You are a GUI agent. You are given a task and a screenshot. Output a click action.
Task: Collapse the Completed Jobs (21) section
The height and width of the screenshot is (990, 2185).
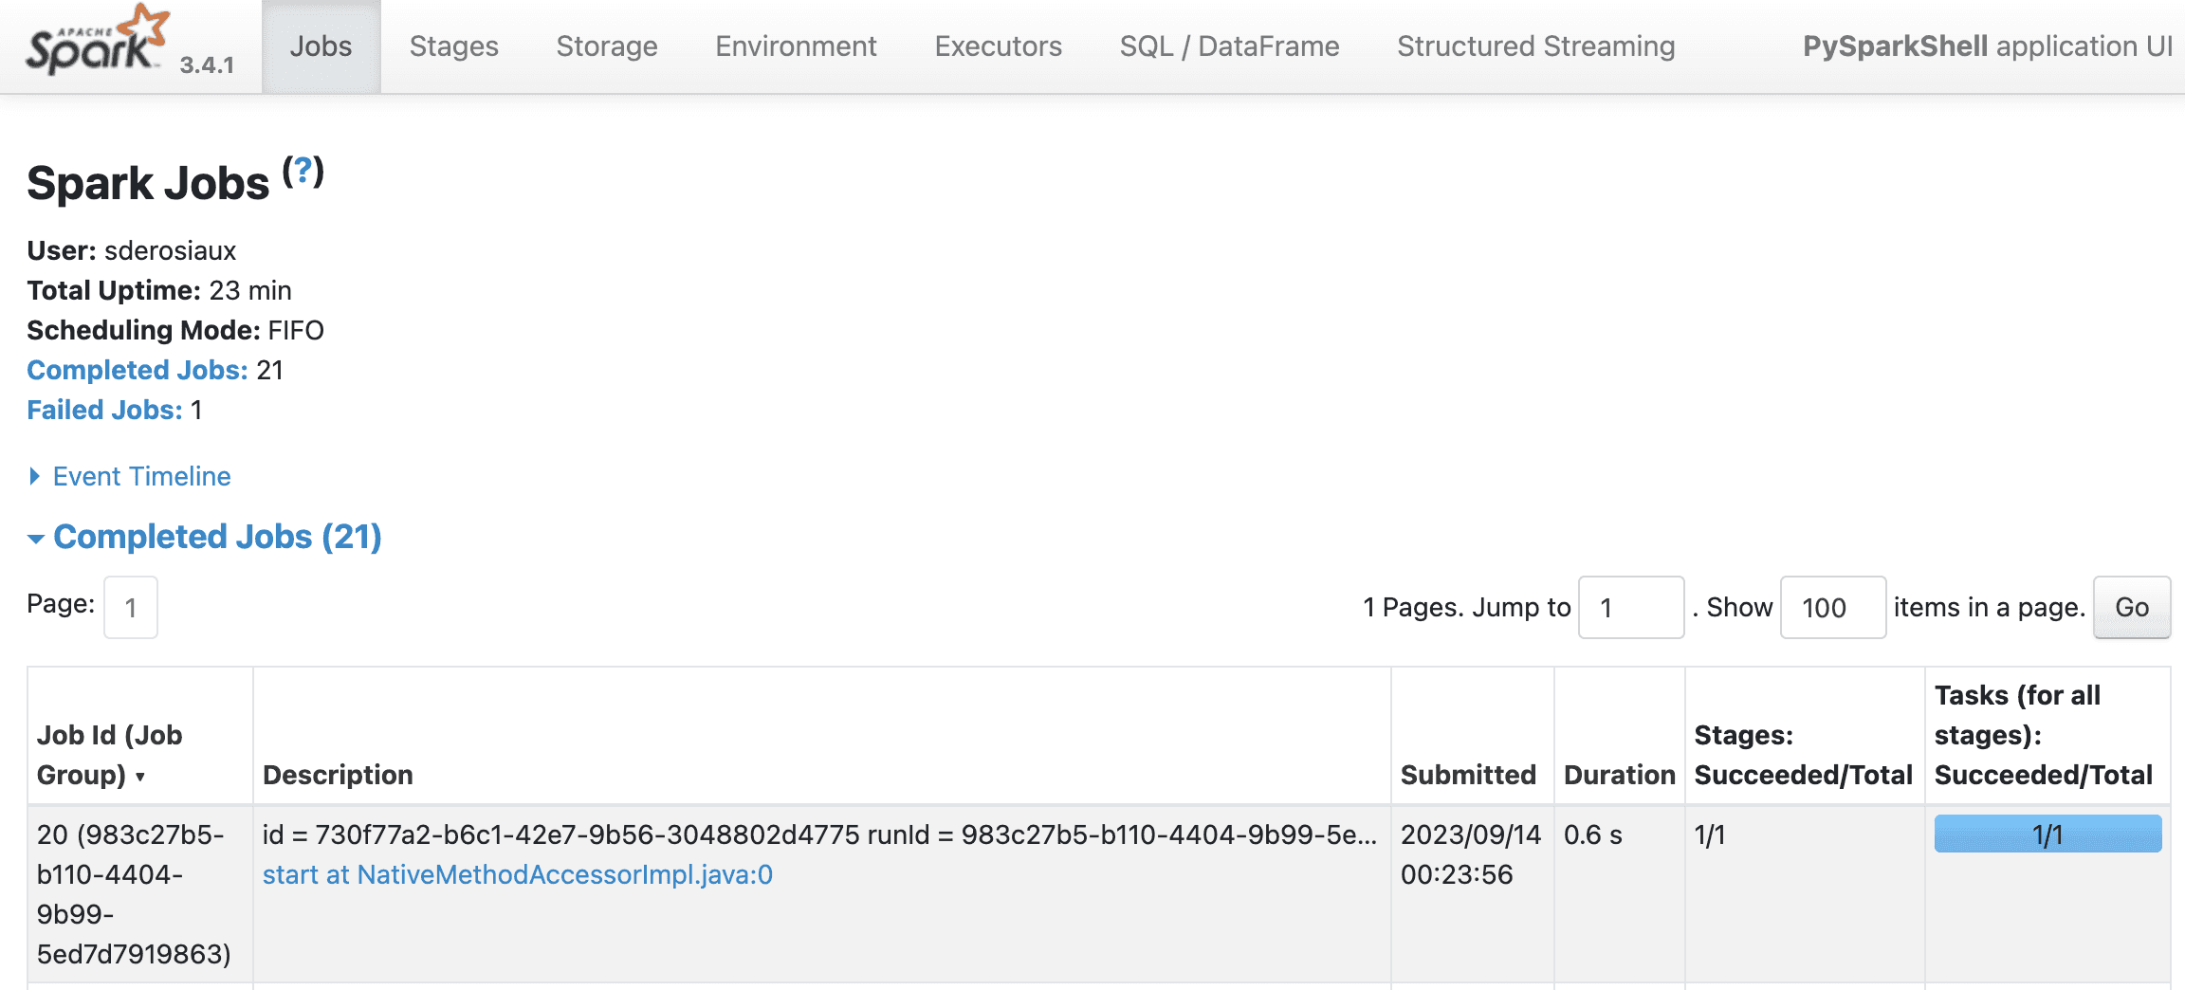click(x=216, y=537)
